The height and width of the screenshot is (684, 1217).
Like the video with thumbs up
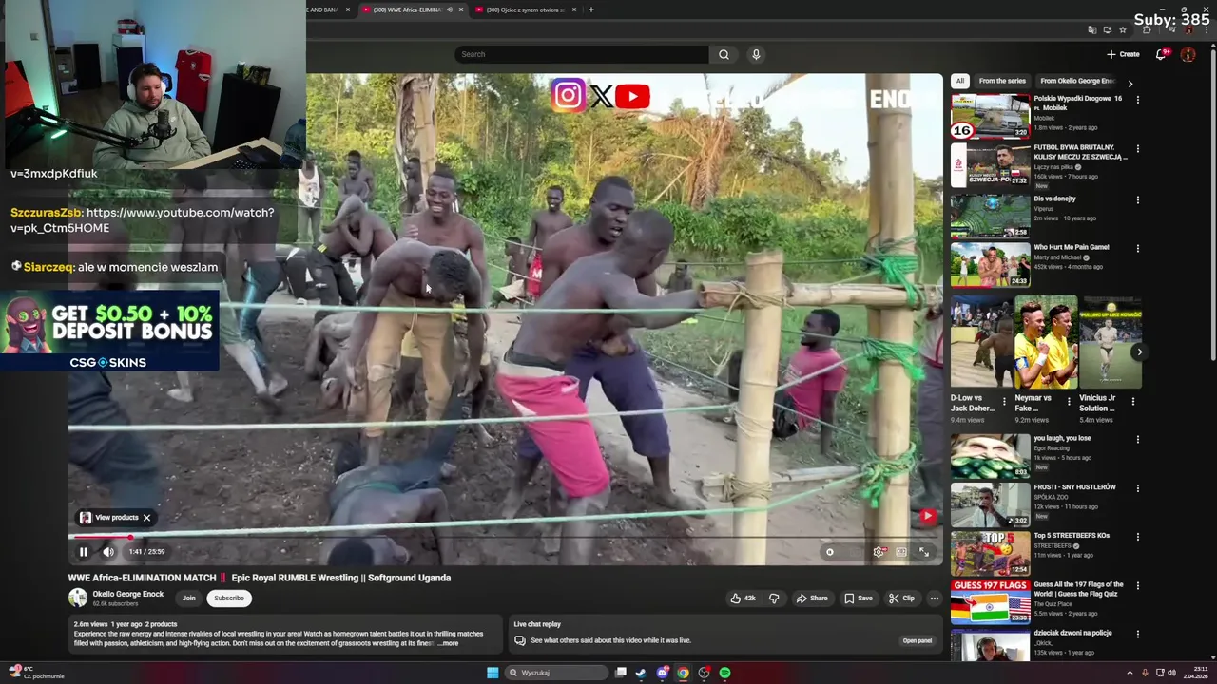pos(743,598)
